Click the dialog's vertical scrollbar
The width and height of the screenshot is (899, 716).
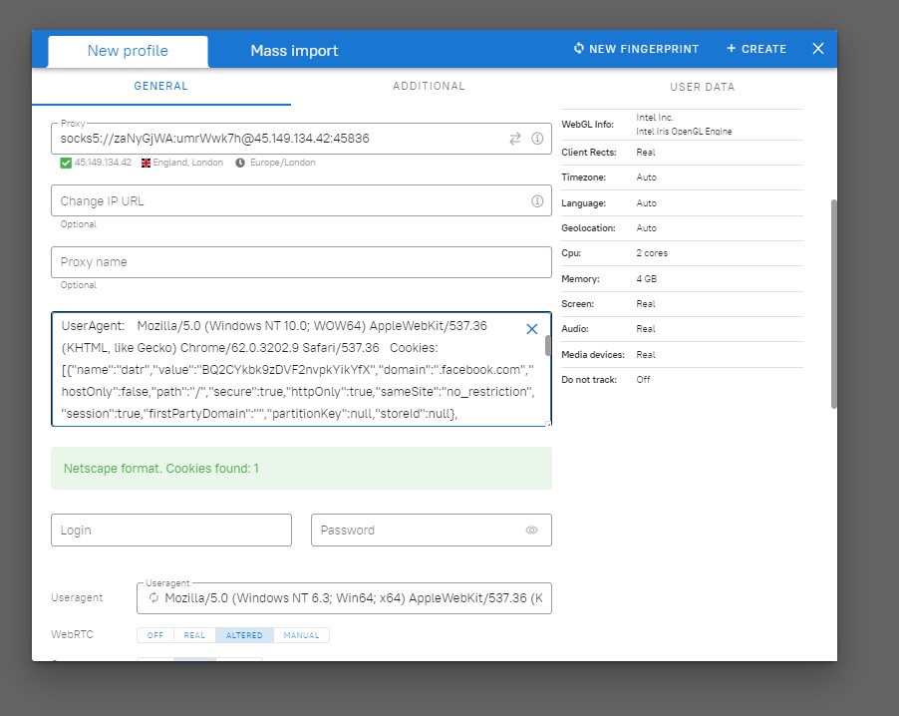(833, 304)
